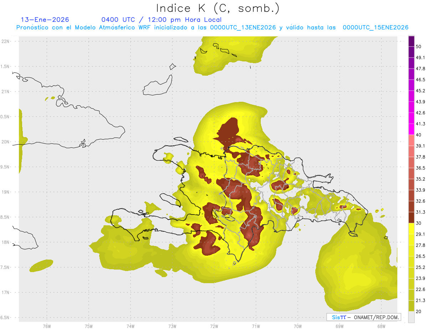Click the legend value "39.1"
This screenshot has width=428, height=331.
point(420,146)
